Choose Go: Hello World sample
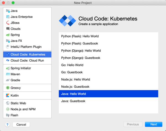Viewport: 166px width, 131px height. 108,65
